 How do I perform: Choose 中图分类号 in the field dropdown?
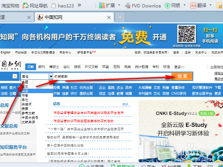tap(37, 118)
